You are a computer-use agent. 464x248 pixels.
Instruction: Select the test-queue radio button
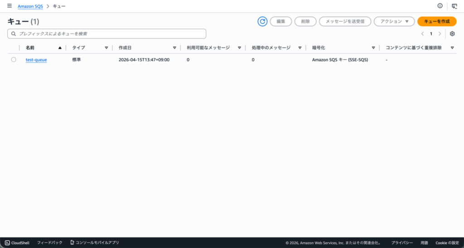click(14, 60)
